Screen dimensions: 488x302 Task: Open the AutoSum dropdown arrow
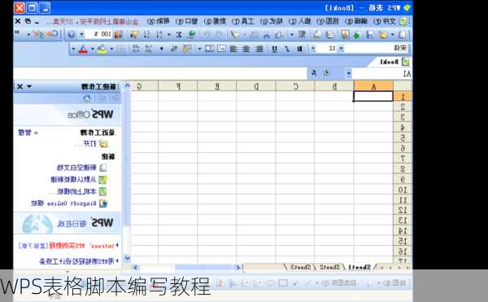169,34
